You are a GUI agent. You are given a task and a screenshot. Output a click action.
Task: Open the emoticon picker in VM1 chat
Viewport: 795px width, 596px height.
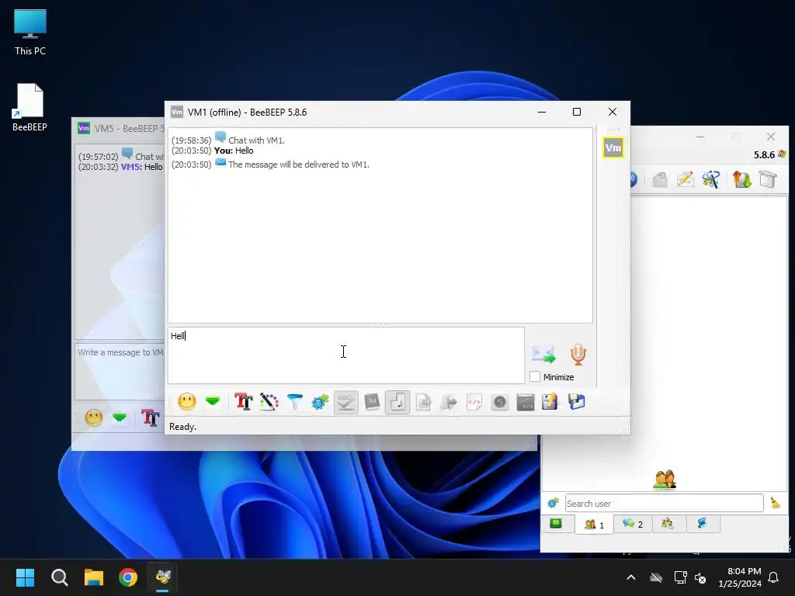point(186,403)
